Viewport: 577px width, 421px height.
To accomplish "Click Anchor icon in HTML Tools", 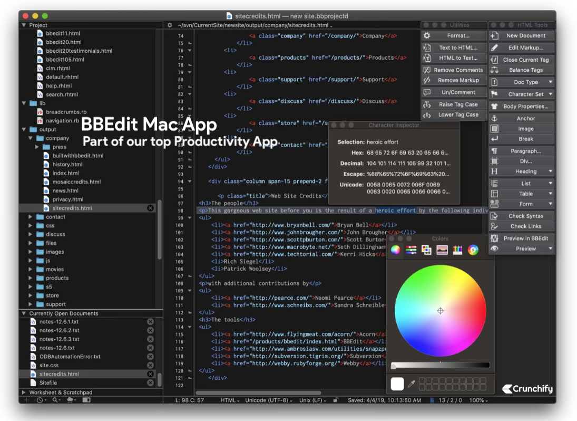I will click(495, 118).
